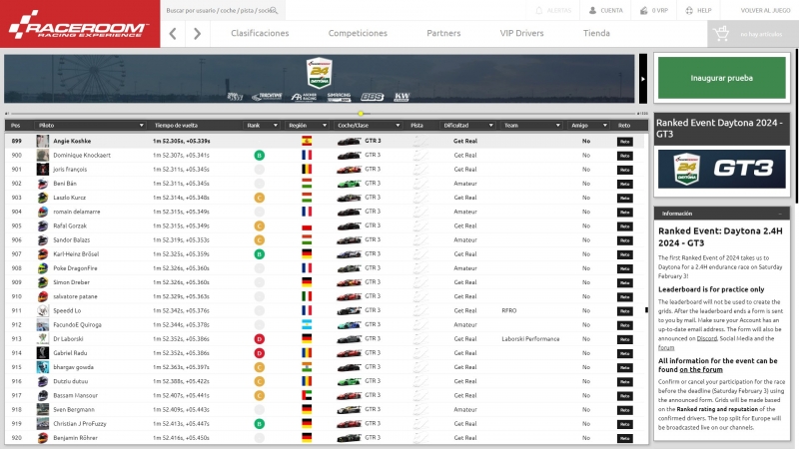
Task: Go back with the left arrow
Action: coord(173,34)
